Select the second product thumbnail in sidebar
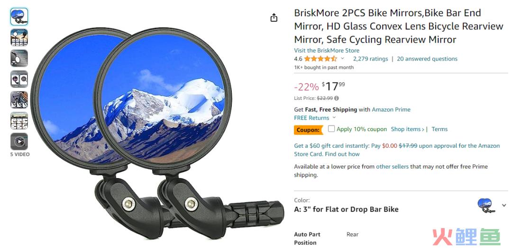Screen dimensions: 512x248 [x=19, y=37]
